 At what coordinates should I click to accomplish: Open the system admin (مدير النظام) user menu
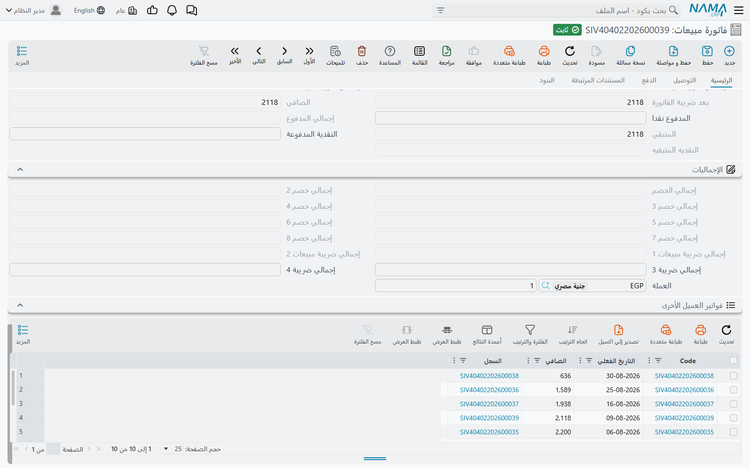[34, 10]
